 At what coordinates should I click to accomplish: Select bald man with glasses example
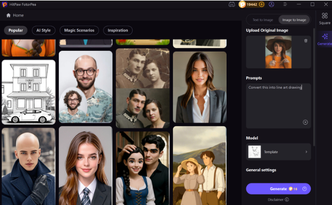[85, 87]
